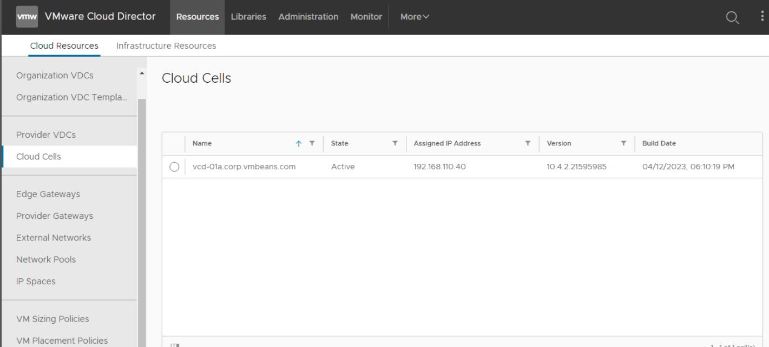Open Provider Gateways in sidebar

pos(55,216)
